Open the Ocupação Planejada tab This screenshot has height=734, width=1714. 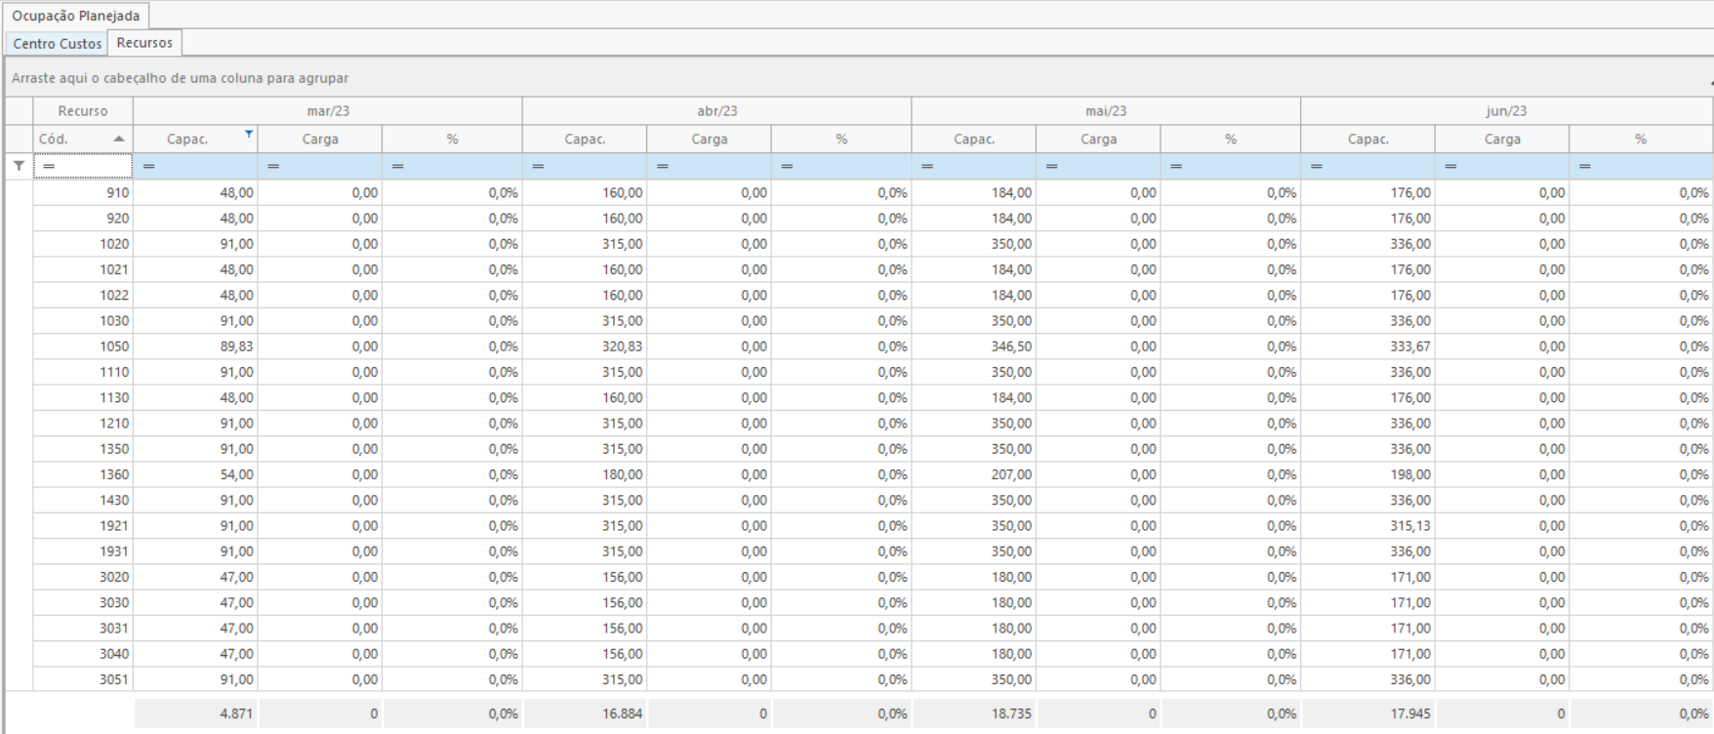(x=76, y=16)
